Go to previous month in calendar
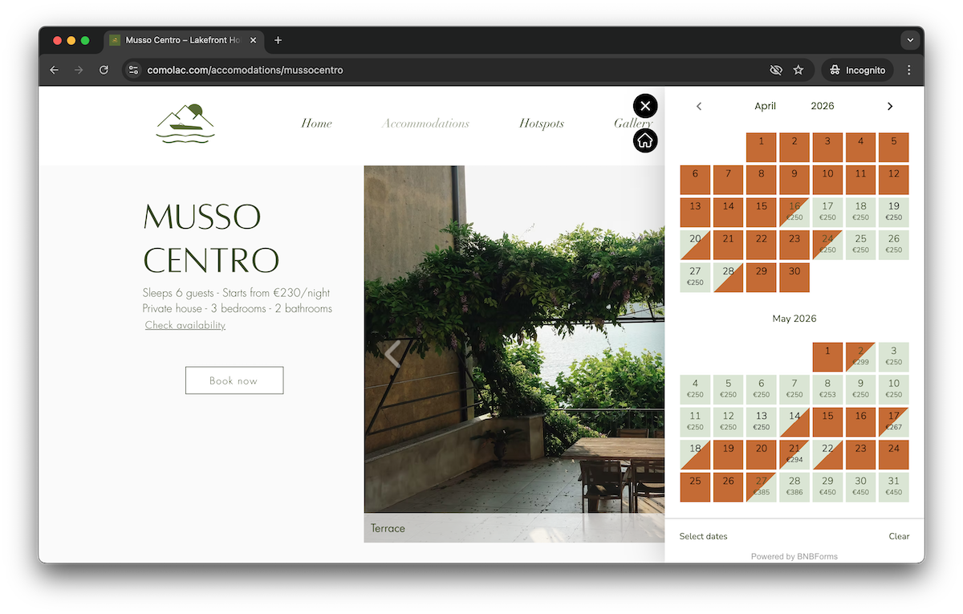 pos(698,106)
